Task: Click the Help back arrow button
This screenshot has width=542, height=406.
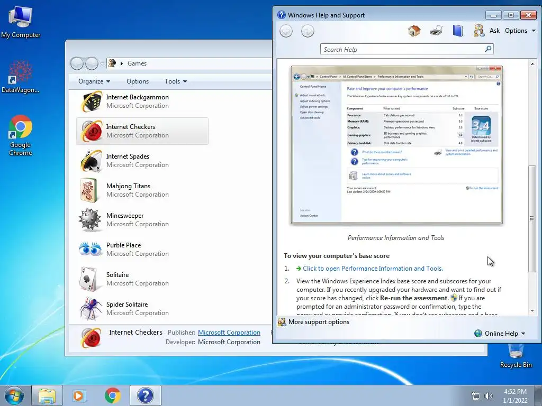Action: click(286, 31)
